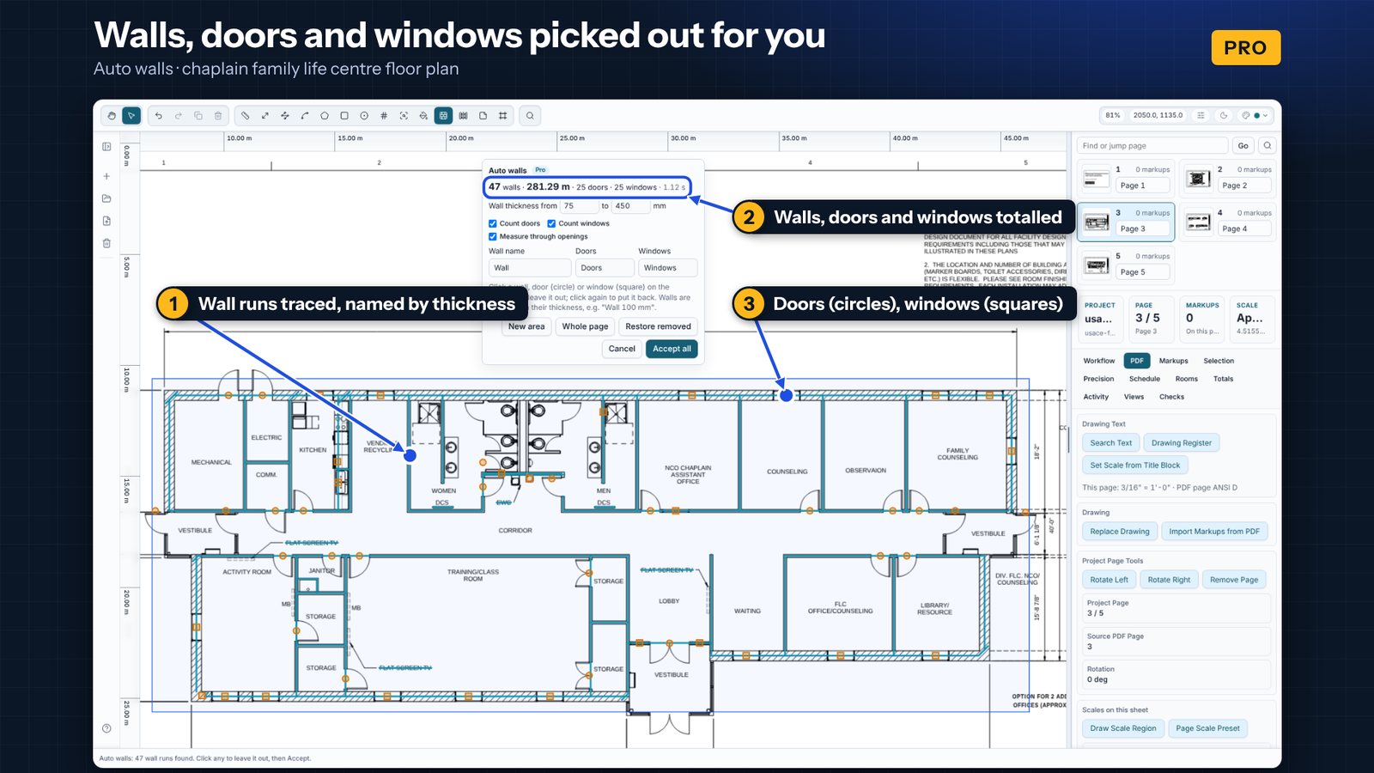Select the two-headed diagonal arrow tool
The height and width of the screenshot is (773, 1374).
(x=264, y=115)
